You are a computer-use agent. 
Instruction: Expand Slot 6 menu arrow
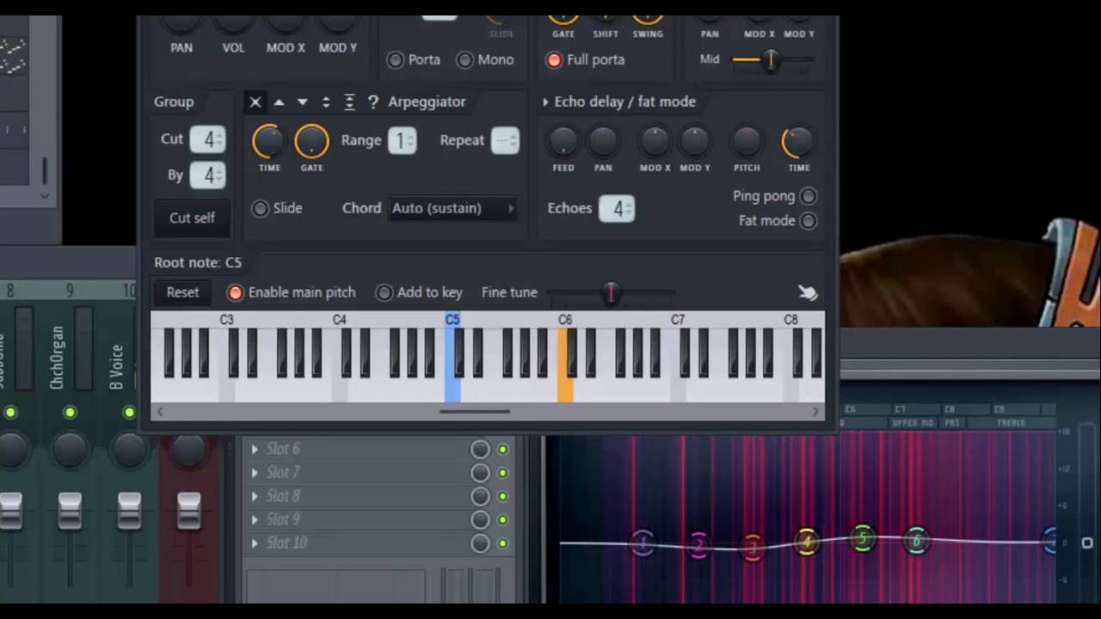255,449
